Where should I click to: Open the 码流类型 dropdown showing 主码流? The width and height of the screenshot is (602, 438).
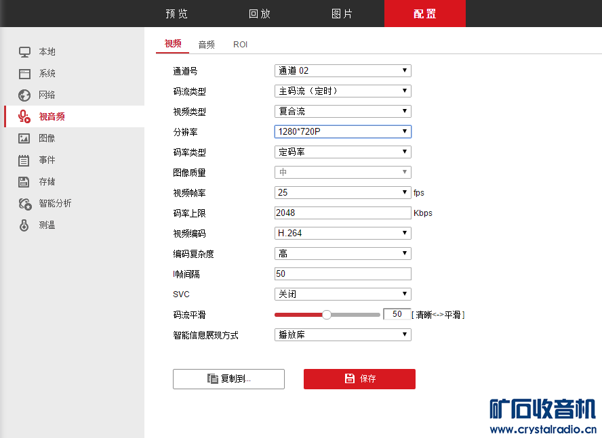pyautogui.click(x=343, y=91)
